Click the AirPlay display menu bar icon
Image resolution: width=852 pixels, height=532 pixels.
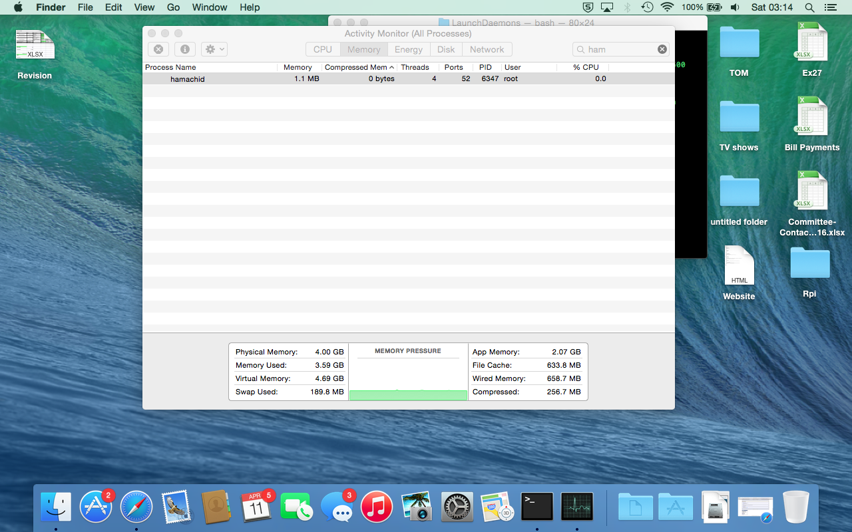pos(606,7)
